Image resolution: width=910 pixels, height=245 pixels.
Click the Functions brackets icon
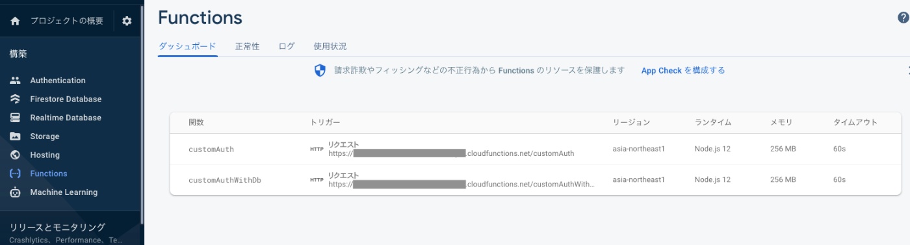(x=16, y=174)
